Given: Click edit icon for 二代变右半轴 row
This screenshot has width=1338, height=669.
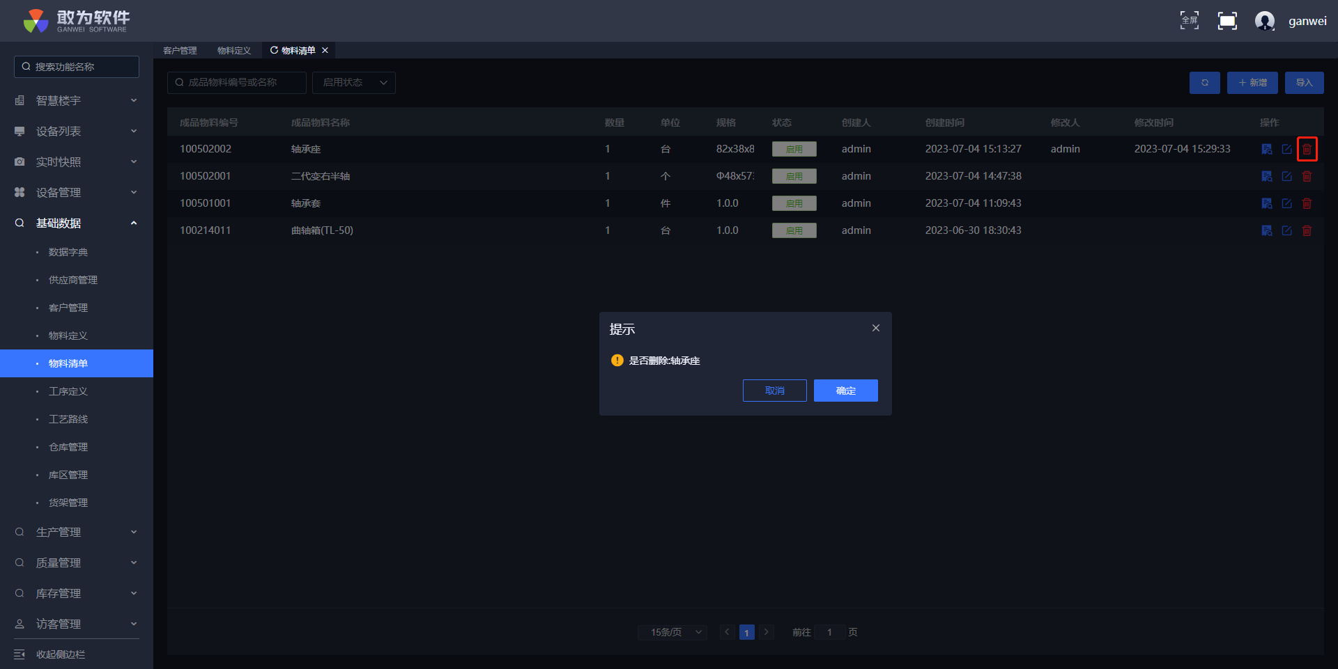Looking at the screenshot, I should coord(1286,176).
